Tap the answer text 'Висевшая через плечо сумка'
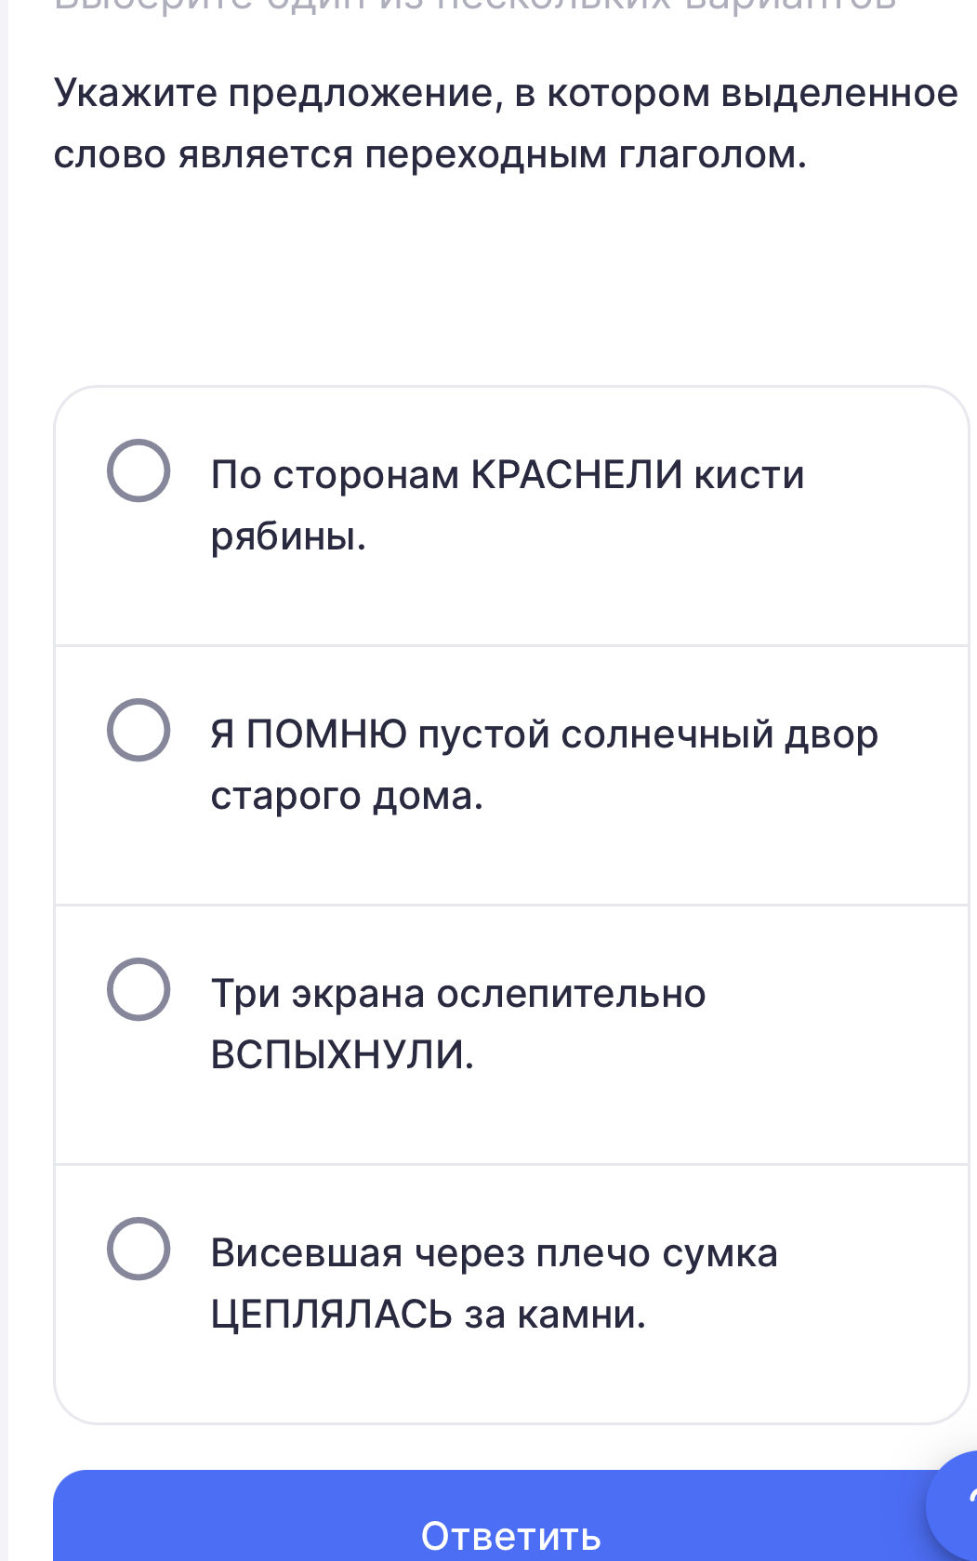 tap(494, 1253)
